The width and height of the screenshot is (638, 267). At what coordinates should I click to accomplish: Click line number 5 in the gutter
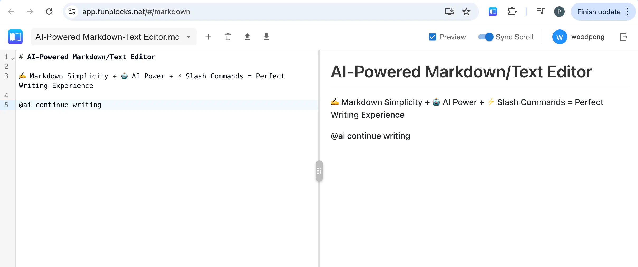point(6,105)
